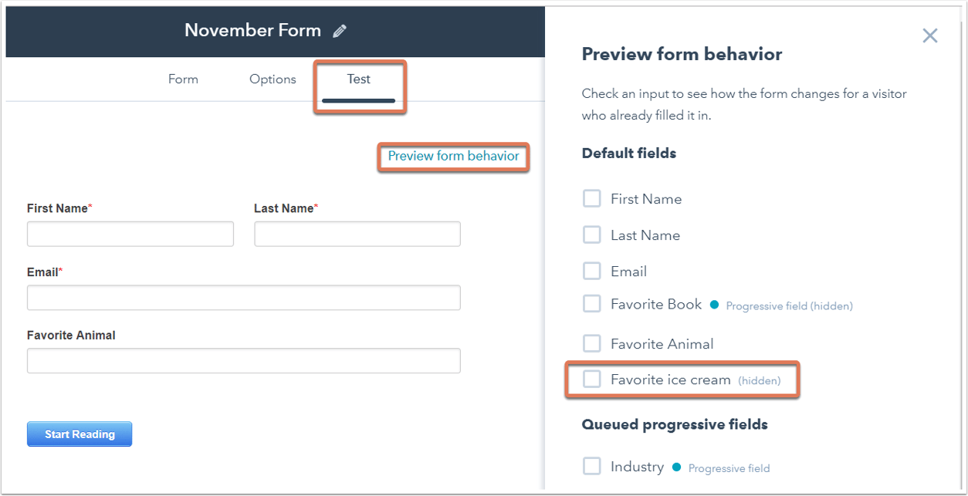Close the Preview form behavior panel

(x=930, y=35)
